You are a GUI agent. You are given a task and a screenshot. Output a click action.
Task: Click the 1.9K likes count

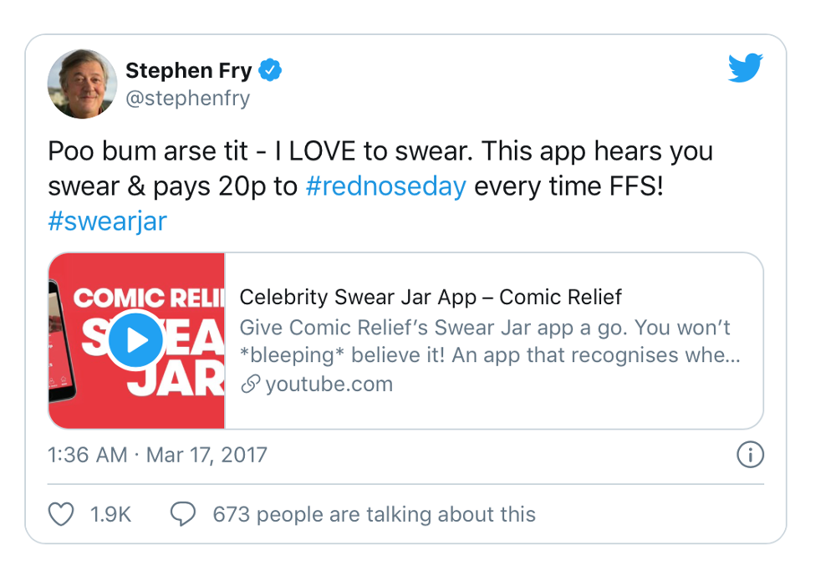(110, 513)
